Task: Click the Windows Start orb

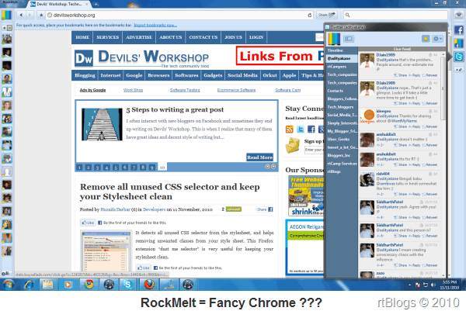Action: click(x=9, y=285)
